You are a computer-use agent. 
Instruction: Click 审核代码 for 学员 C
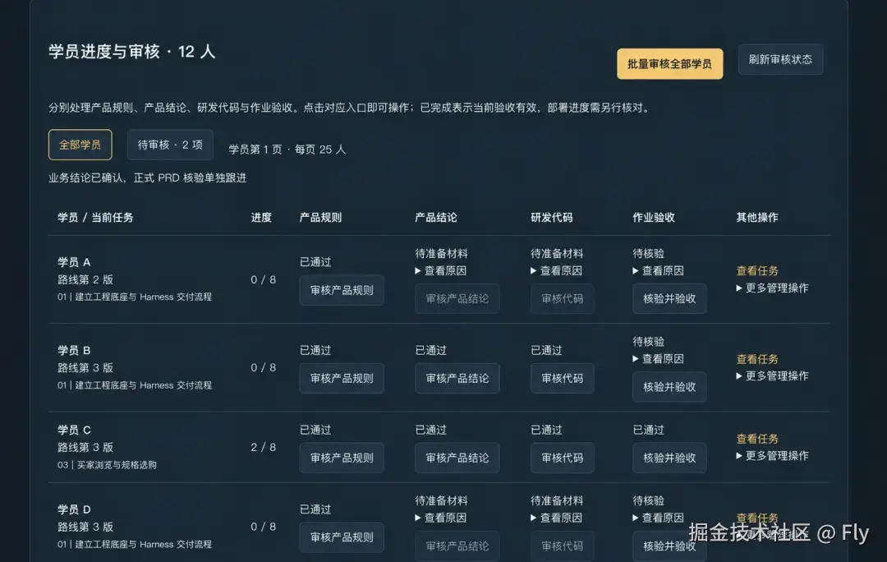(563, 458)
